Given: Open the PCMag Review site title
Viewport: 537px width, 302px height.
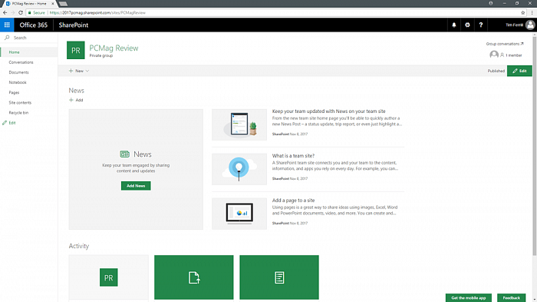Looking at the screenshot, I should point(114,48).
